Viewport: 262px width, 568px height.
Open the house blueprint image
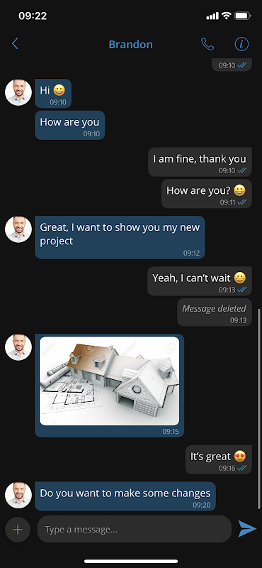click(109, 381)
